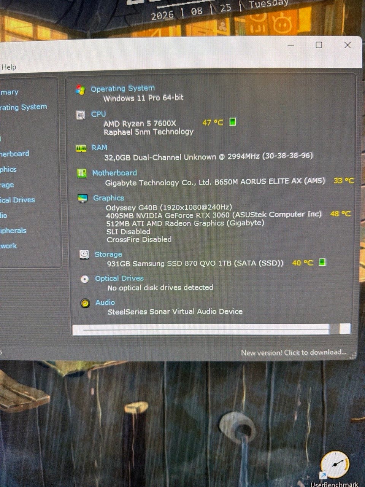The width and height of the screenshot is (365, 487).
Task: Click the desktop date widget showing Tuesday
Action: coord(220,10)
